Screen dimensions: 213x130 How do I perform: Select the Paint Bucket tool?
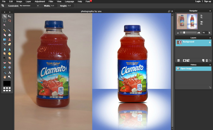pyautogui.click(x=9, y=35)
